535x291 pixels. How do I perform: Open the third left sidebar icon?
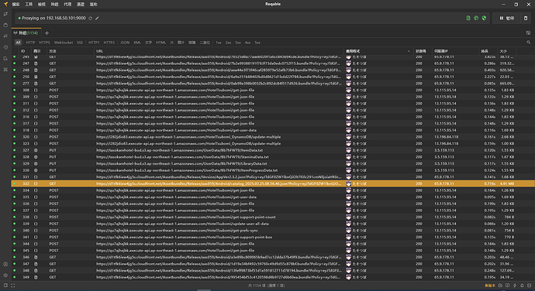pos(5,36)
